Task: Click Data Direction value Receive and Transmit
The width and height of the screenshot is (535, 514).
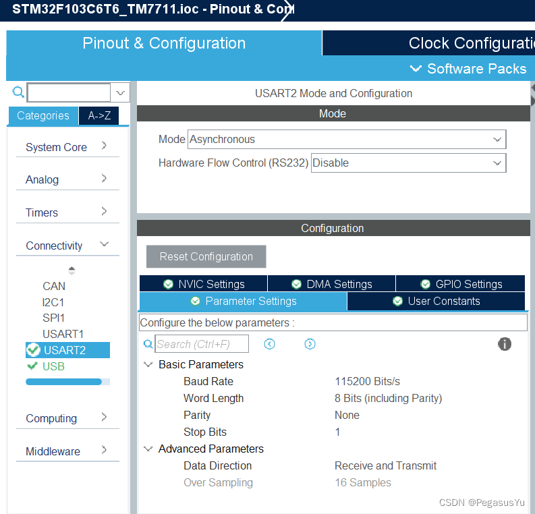Action: click(385, 465)
